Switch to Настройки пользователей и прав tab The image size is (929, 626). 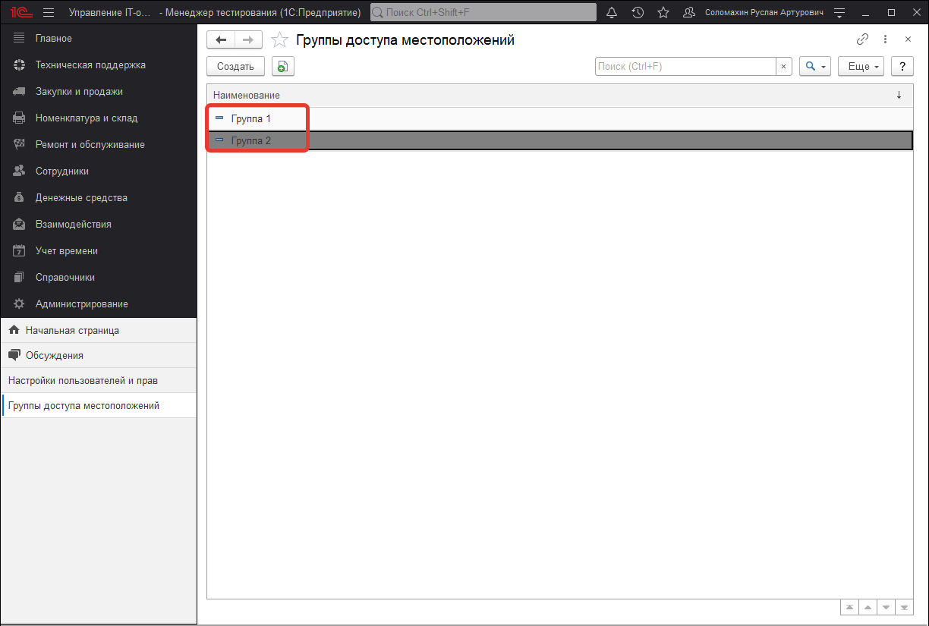coord(83,380)
